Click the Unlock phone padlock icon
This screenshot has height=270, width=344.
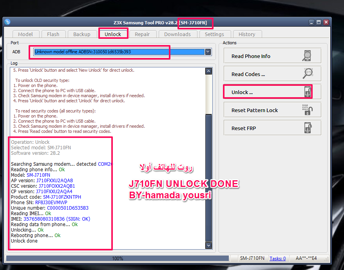308,92
